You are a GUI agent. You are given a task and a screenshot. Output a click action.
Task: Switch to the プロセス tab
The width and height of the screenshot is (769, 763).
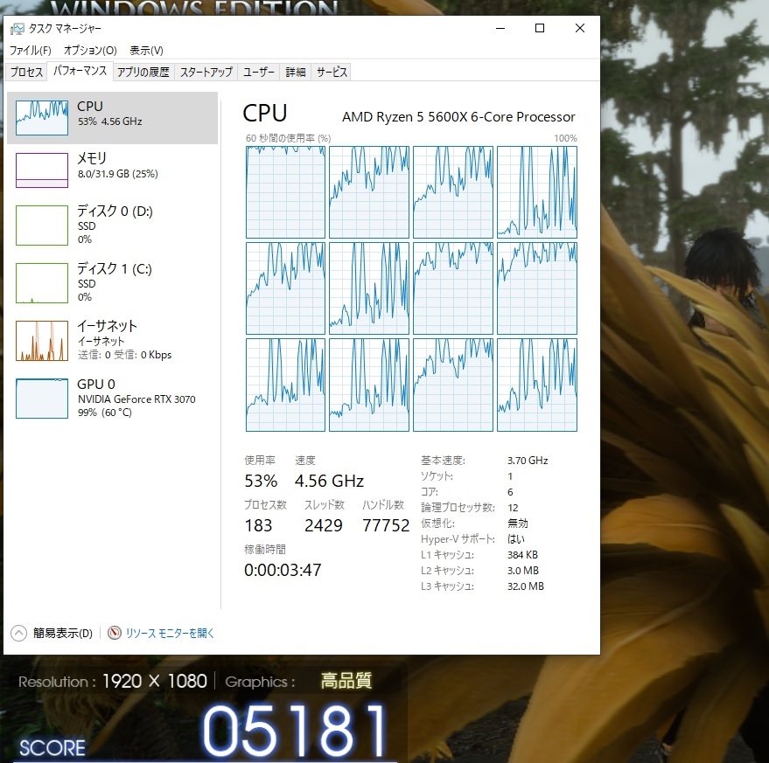pos(27,72)
